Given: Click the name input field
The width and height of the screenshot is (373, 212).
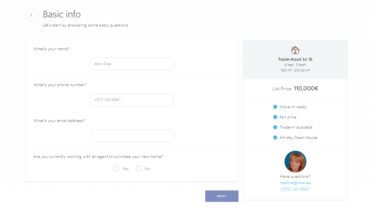Looking at the screenshot, I should pos(132,64).
